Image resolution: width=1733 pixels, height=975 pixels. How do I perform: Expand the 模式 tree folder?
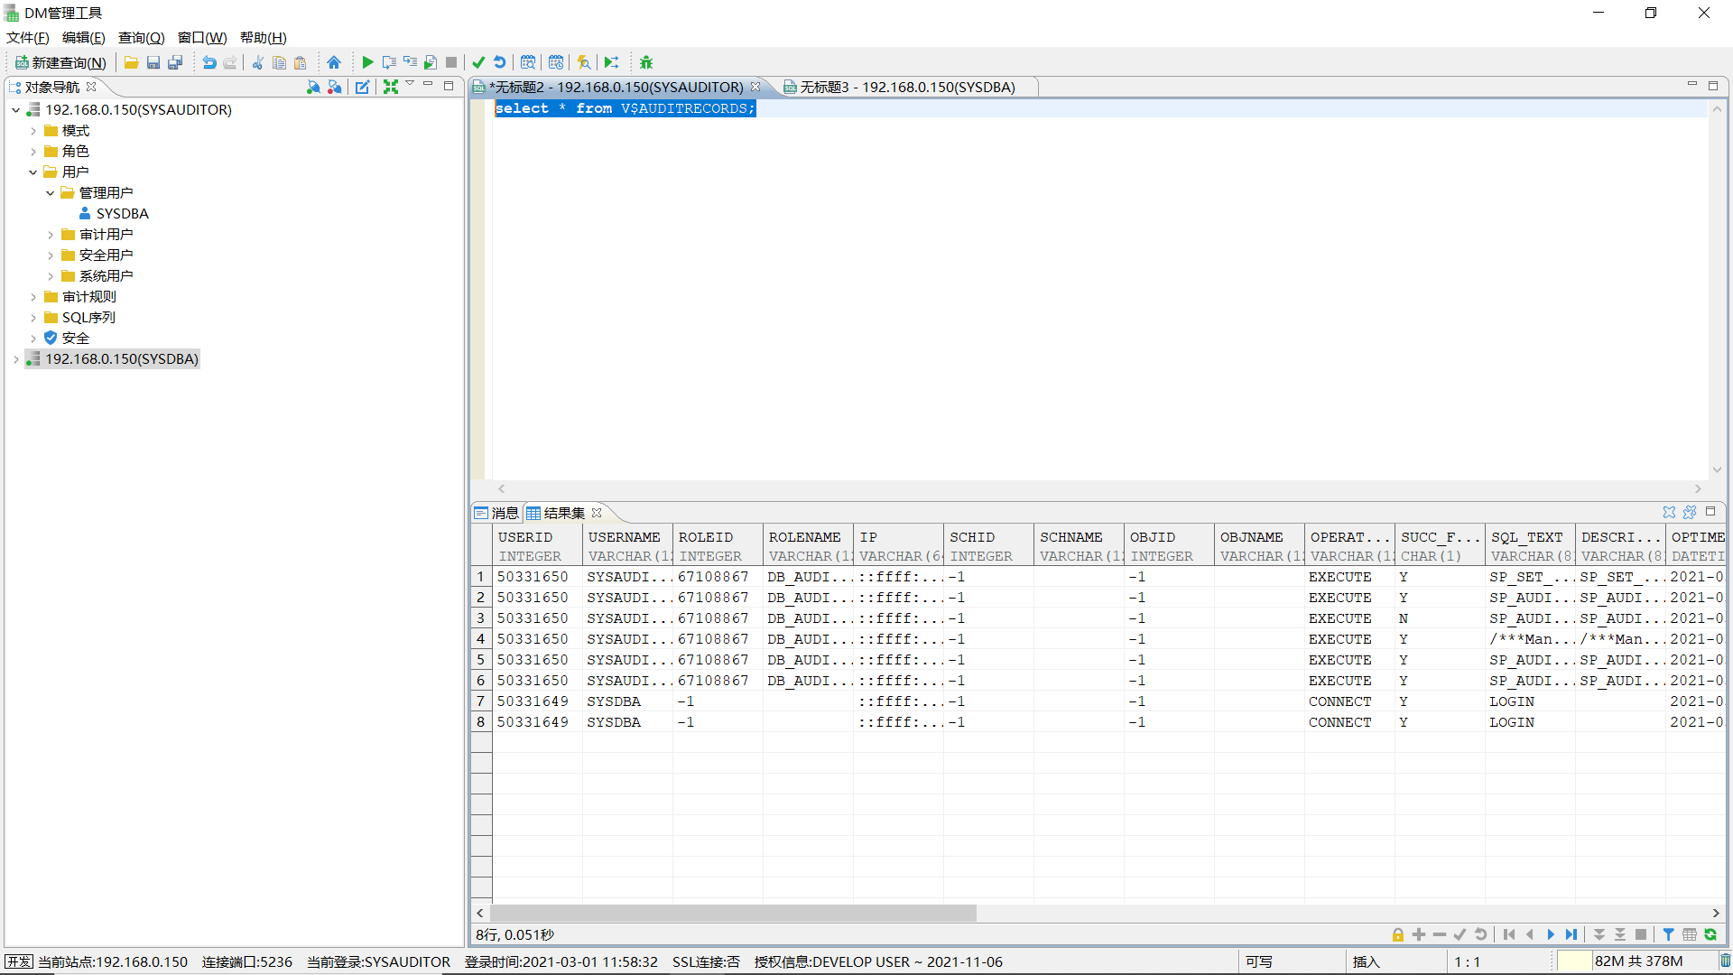33,131
